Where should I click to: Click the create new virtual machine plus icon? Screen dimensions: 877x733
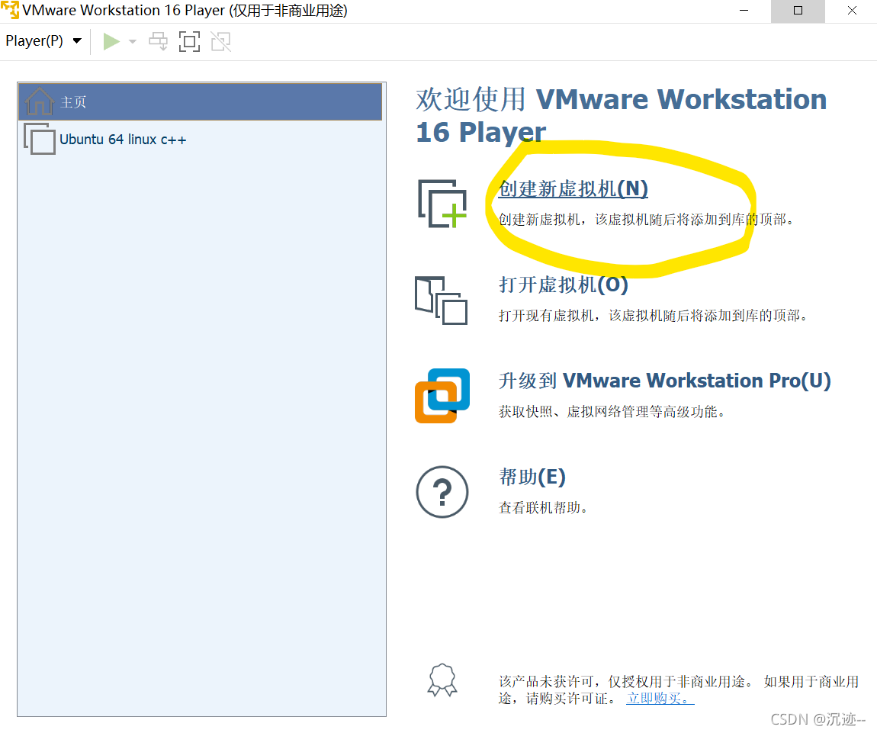click(x=442, y=204)
